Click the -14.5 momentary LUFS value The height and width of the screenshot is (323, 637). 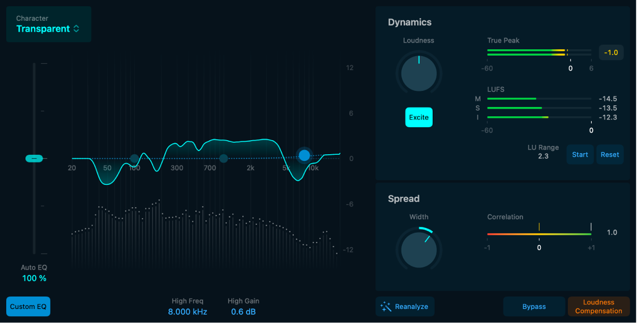pos(608,99)
